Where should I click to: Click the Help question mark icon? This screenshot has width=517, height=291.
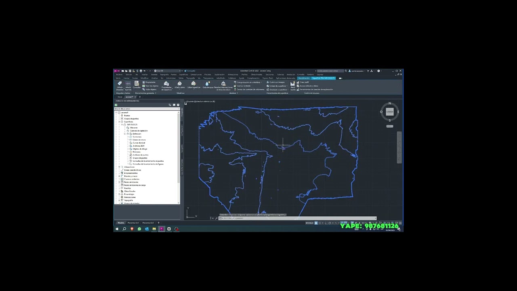(x=378, y=71)
